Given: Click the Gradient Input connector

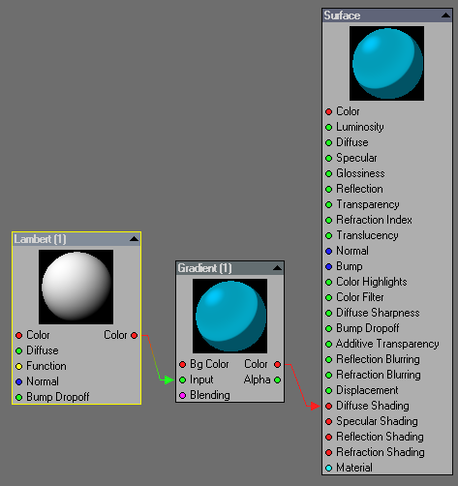Looking at the screenshot, I should (182, 380).
